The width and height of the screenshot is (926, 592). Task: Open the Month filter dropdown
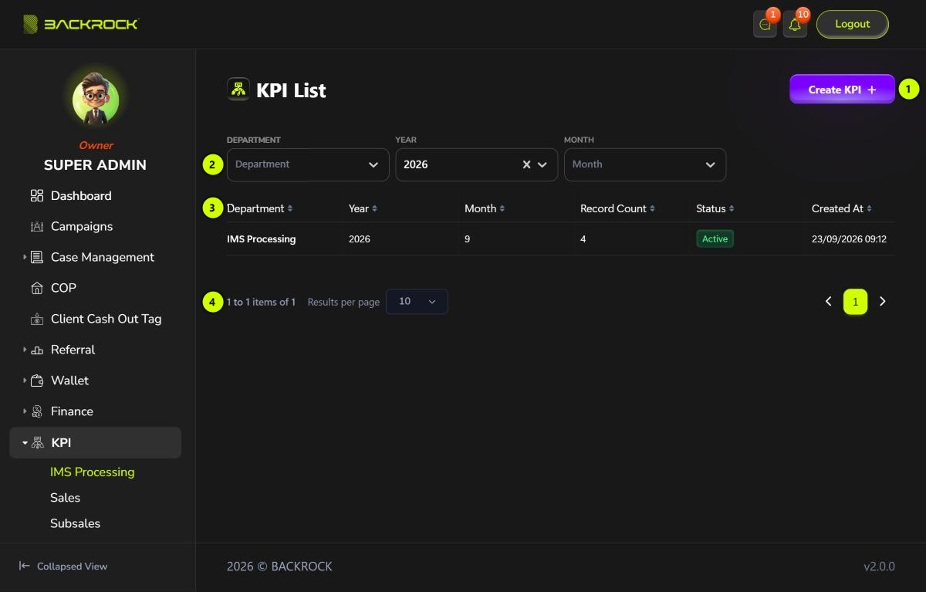645,164
